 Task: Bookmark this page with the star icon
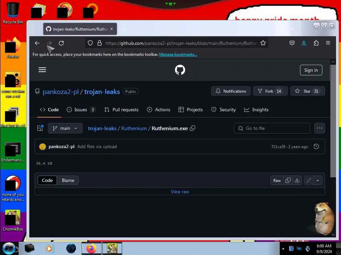263,43
